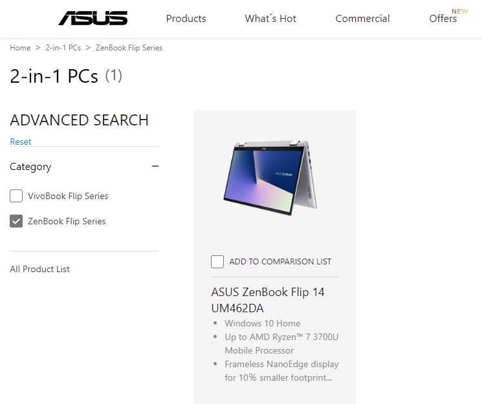Open the Products menu
Viewport: 482px width, 404px height.
point(186,19)
